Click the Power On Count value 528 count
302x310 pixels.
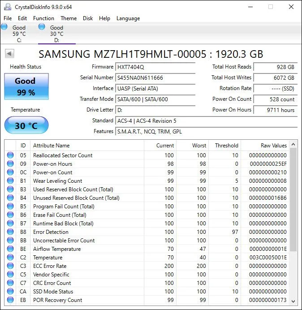click(x=275, y=99)
